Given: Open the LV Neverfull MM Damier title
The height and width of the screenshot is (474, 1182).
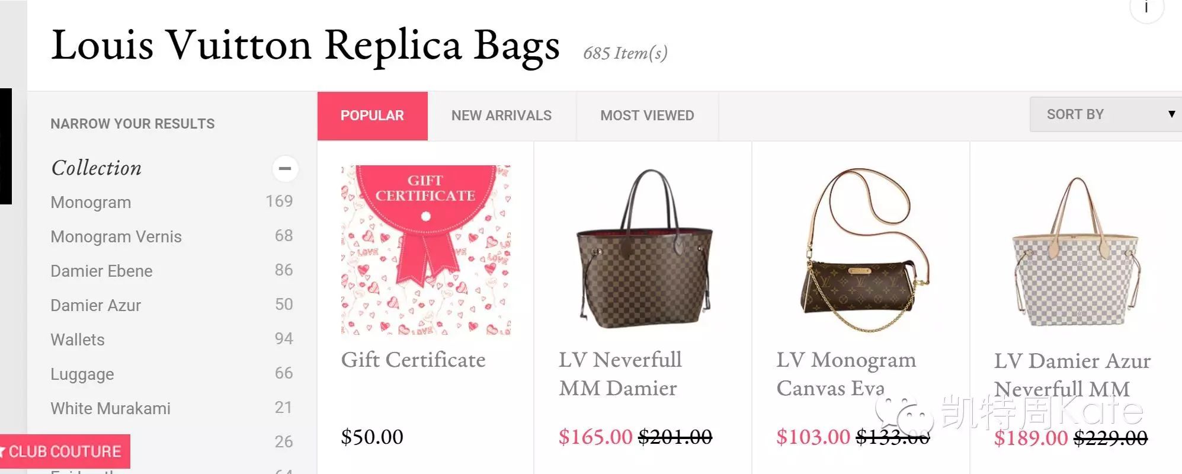Looking at the screenshot, I should point(620,374).
